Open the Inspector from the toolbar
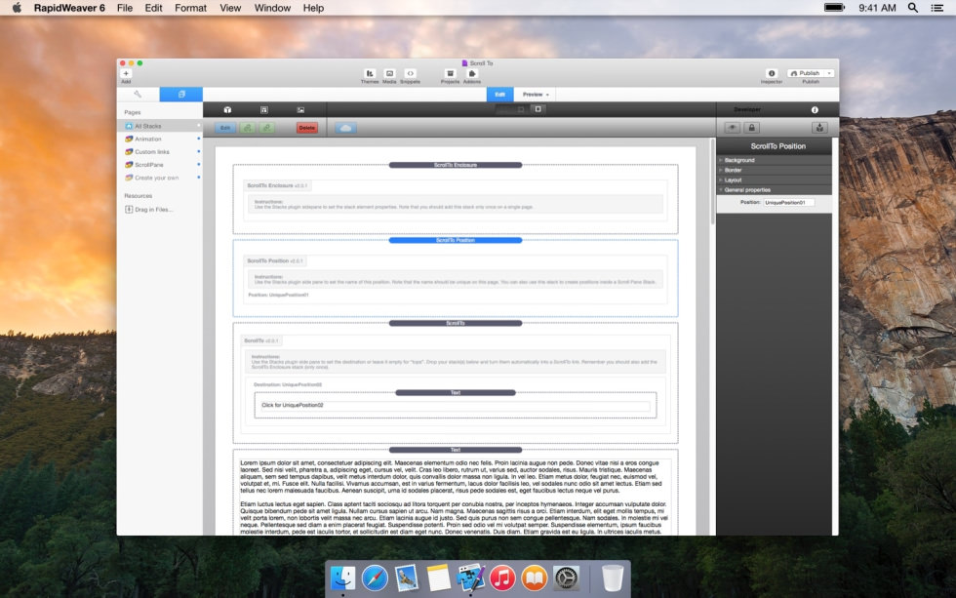956x598 pixels. (x=772, y=73)
